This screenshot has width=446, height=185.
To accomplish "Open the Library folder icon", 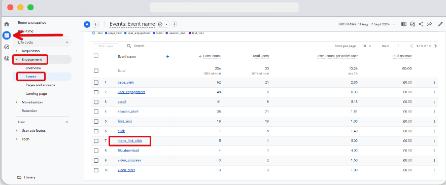I will click(x=19, y=177).
